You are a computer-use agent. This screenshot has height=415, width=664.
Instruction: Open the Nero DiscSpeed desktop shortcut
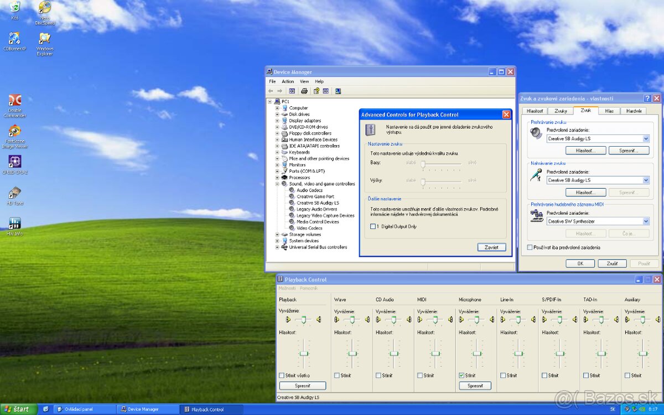45,13
